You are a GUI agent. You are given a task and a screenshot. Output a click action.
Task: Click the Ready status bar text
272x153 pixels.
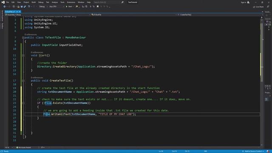pos(6,151)
